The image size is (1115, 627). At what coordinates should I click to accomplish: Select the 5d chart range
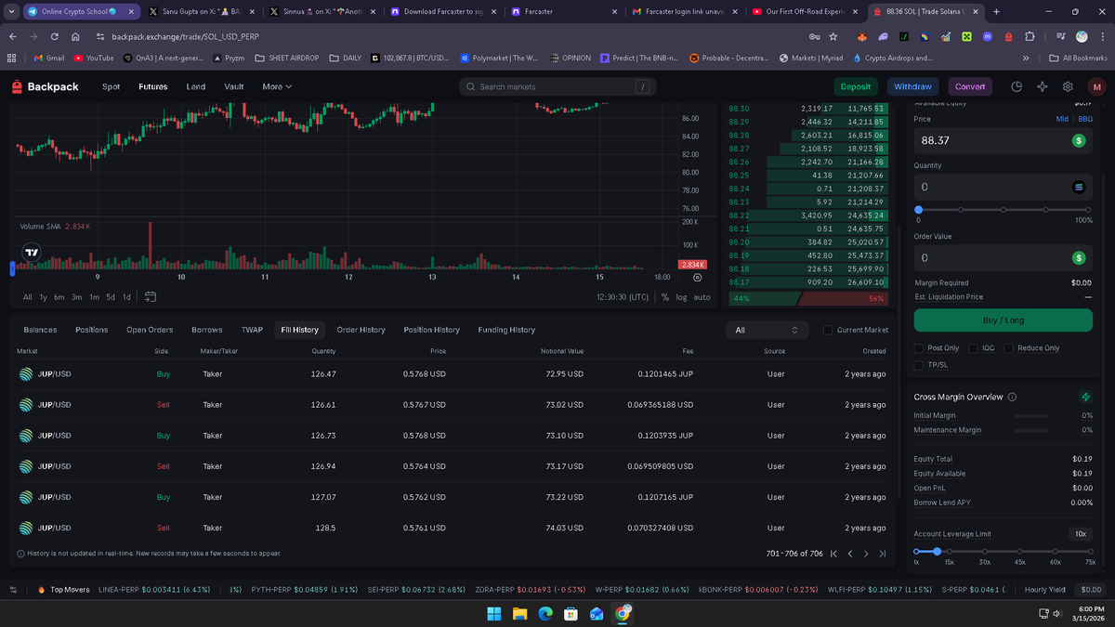pos(111,297)
